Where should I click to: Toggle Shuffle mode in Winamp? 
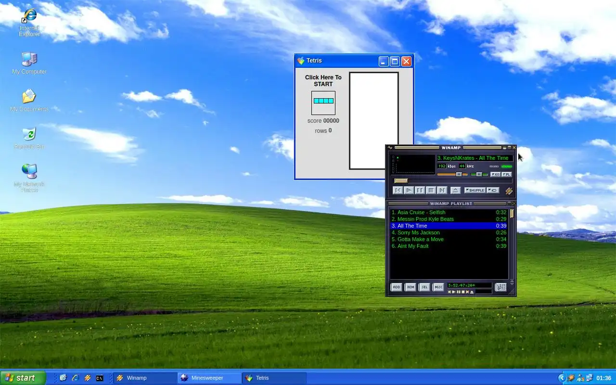[x=475, y=190]
